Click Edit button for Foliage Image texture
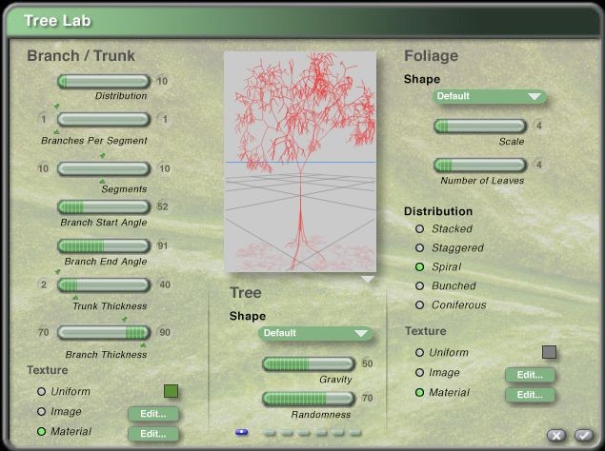 [529, 375]
